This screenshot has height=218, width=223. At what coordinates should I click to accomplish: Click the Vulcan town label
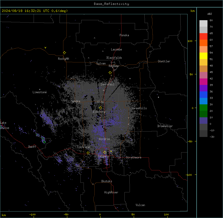point(140,205)
